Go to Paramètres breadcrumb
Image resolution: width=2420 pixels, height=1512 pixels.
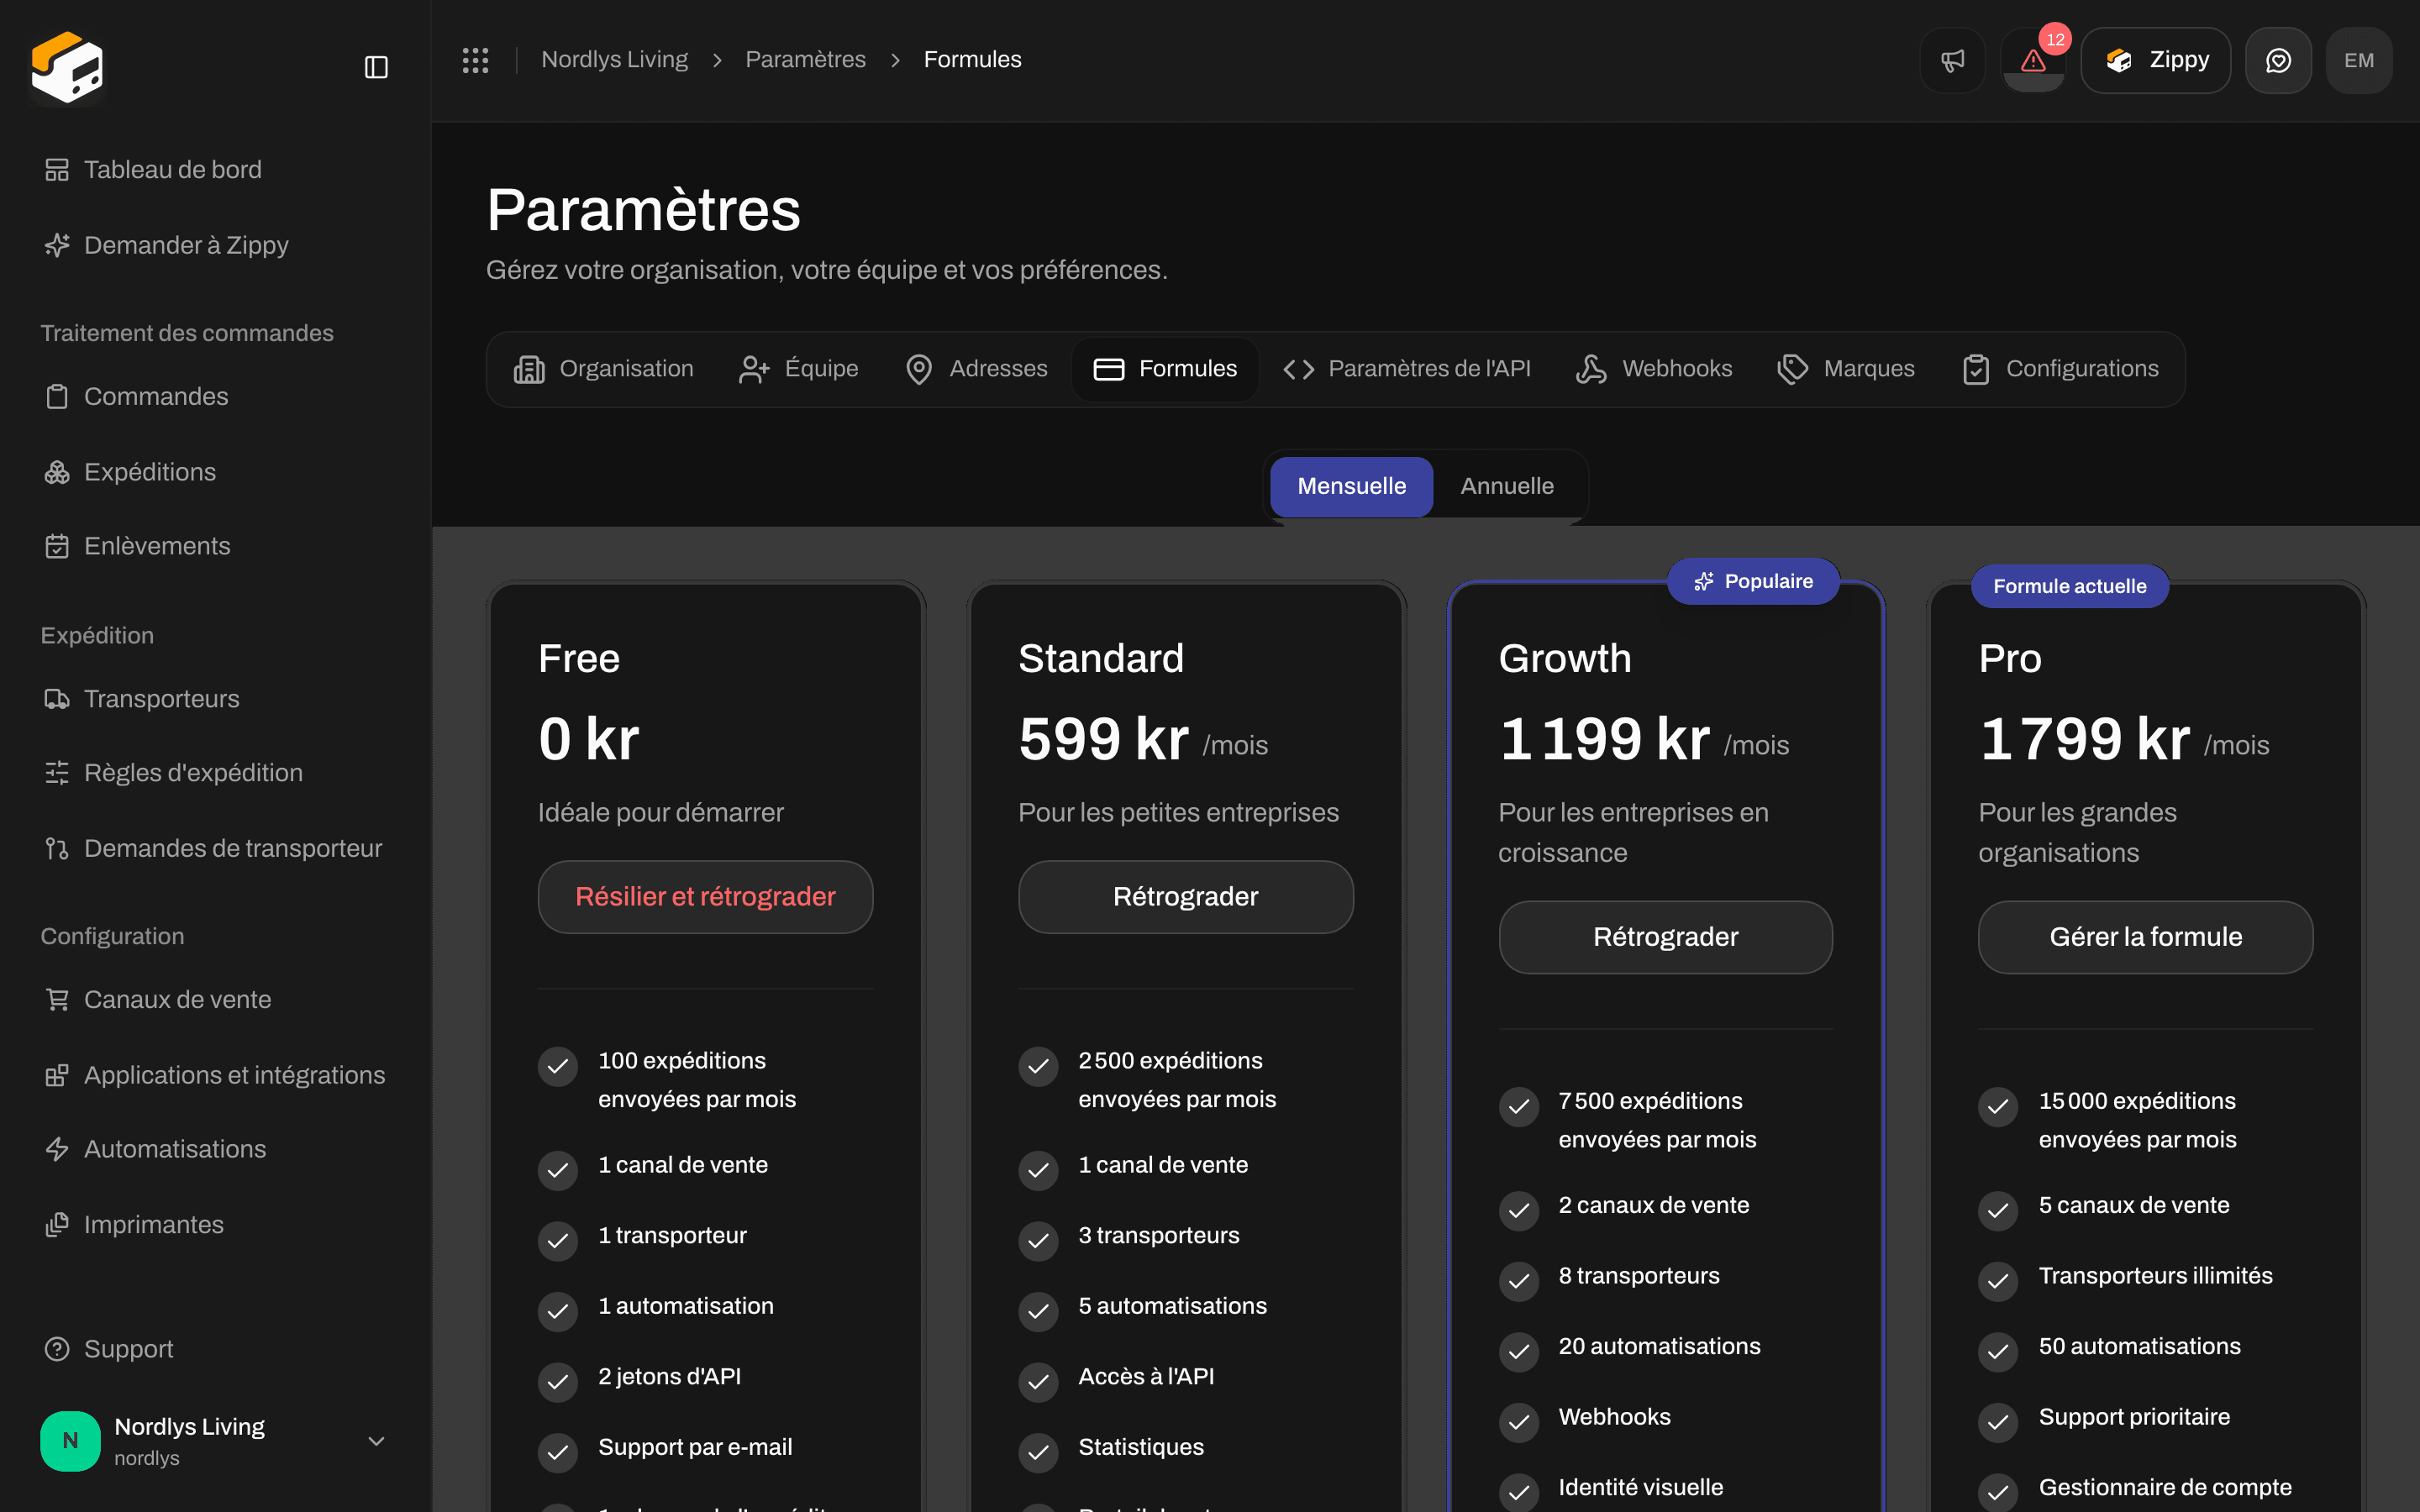coord(805,60)
